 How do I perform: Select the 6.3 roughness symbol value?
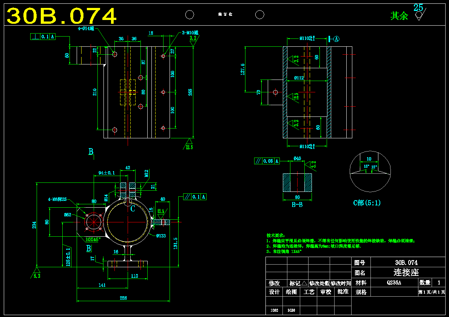37,276
